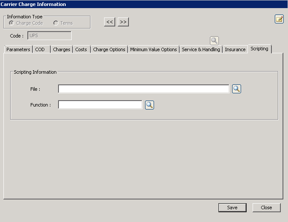Switch to the Parameters tab
288x222 pixels.
pyautogui.click(x=18, y=49)
